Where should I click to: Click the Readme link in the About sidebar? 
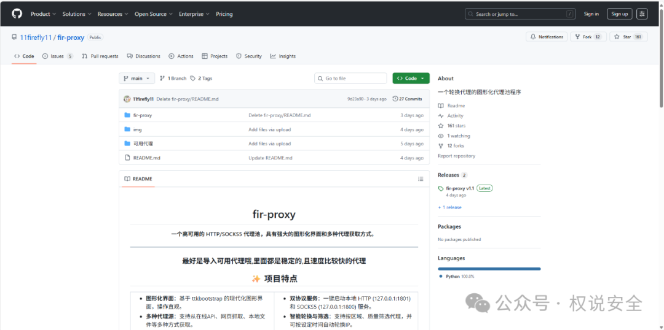click(x=451, y=106)
